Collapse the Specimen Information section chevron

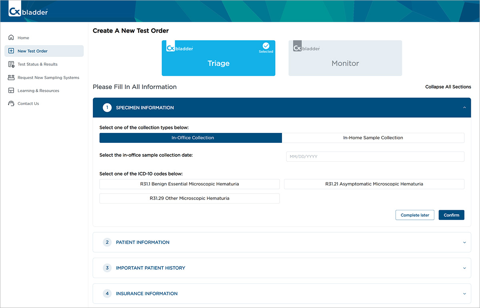click(x=464, y=108)
